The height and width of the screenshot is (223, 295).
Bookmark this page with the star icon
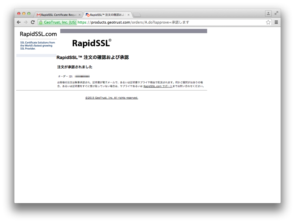point(268,22)
